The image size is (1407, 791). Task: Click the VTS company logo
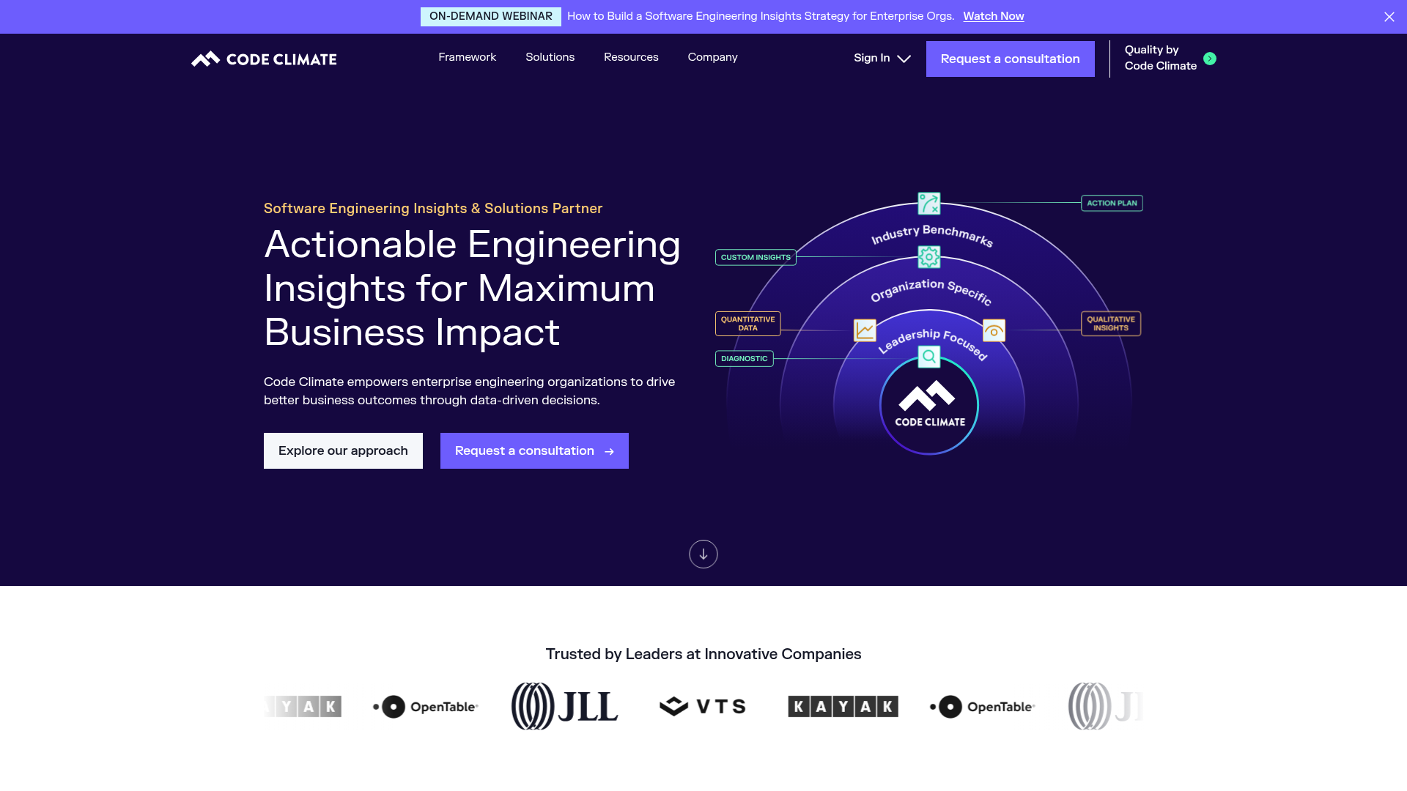[x=702, y=705]
